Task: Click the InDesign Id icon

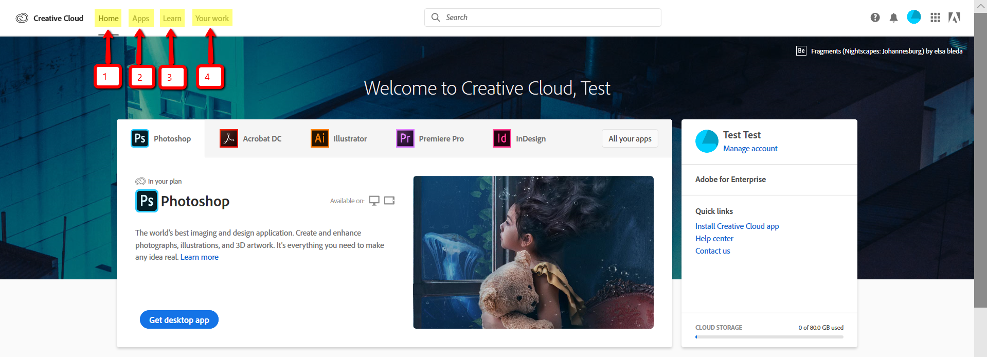Action: (502, 138)
